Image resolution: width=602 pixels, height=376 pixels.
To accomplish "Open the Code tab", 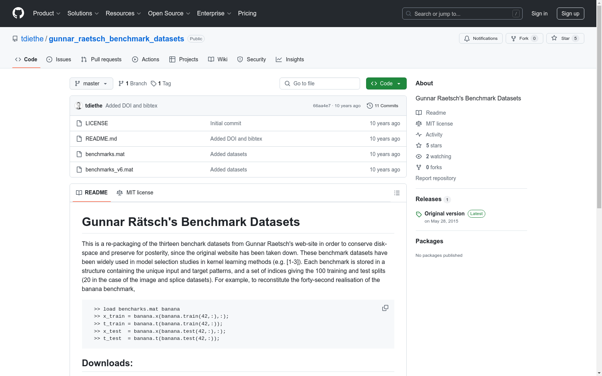I will tap(26, 59).
